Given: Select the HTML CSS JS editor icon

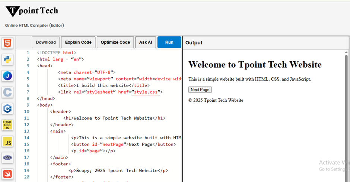Looking at the screenshot, I should pyautogui.click(x=7, y=125).
